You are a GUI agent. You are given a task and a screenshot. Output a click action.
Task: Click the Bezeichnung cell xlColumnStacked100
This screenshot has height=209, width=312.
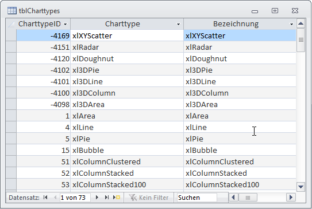point(240,184)
